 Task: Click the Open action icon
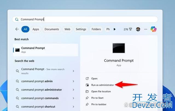click(x=87, y=79)
